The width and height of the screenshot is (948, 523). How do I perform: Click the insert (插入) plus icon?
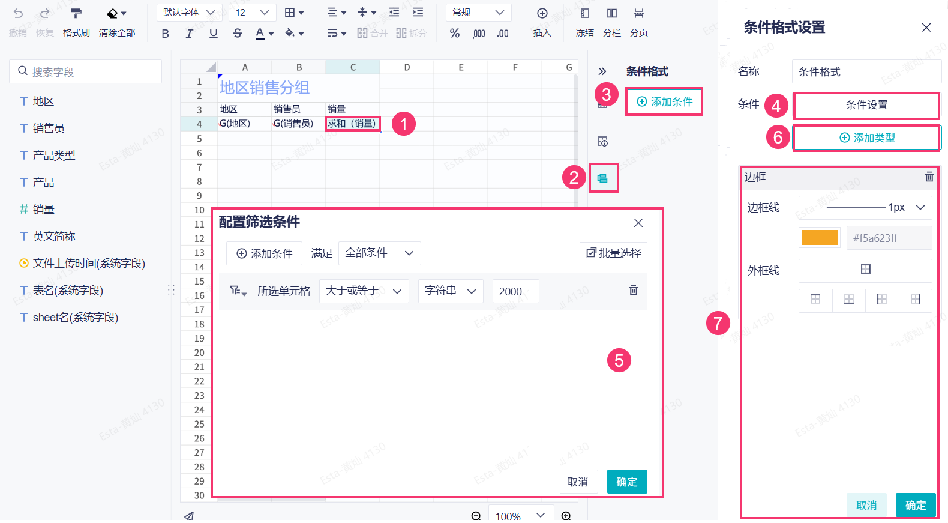[542, 13]
